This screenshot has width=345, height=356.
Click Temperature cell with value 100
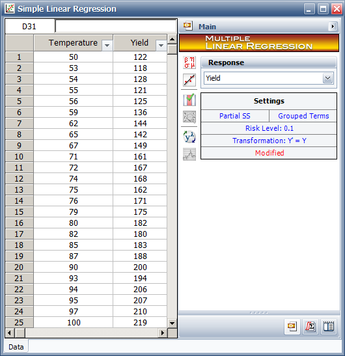pos(74,323)
